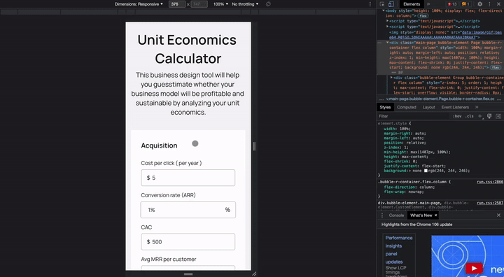This screenshot has height=277, width=504.
Task: Expand the background property triangle
Action: 409,171
